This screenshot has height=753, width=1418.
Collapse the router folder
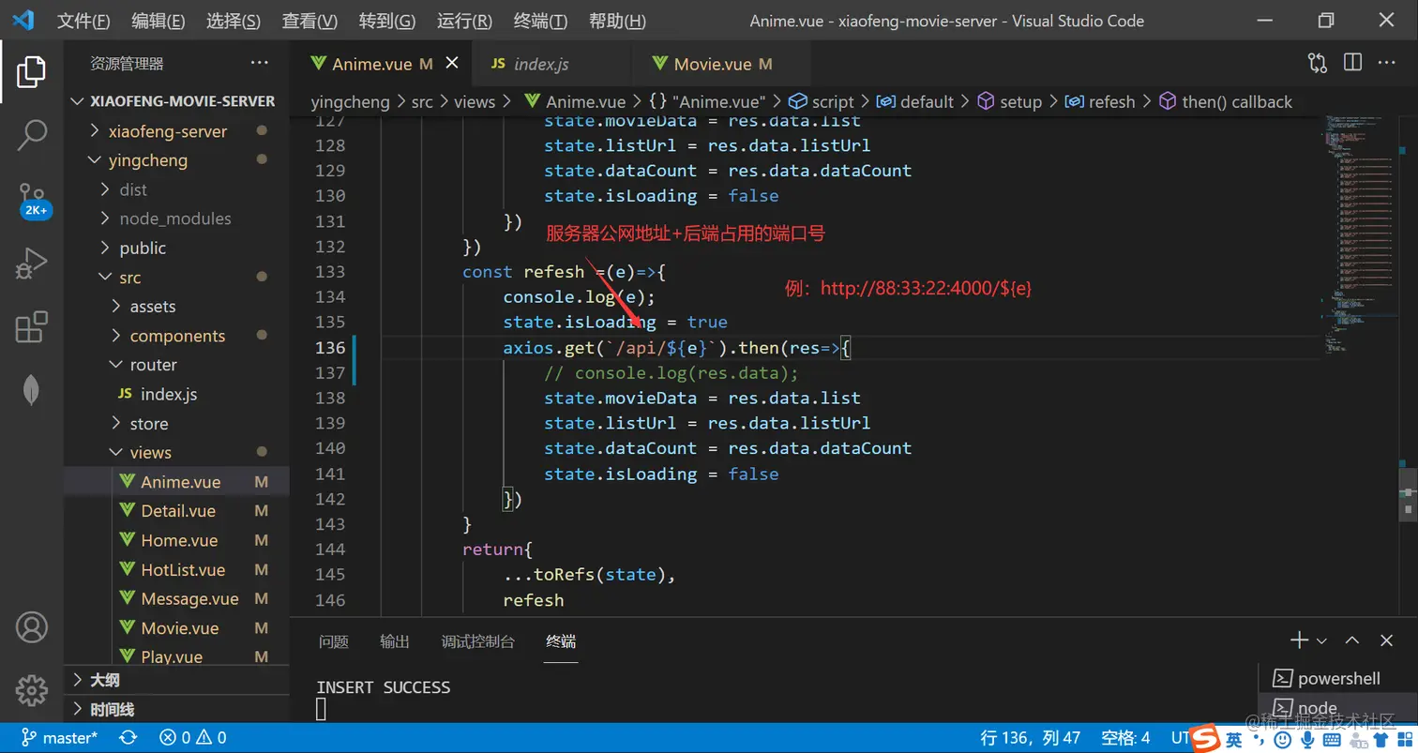pyautogui.click(x=176, y=365)
